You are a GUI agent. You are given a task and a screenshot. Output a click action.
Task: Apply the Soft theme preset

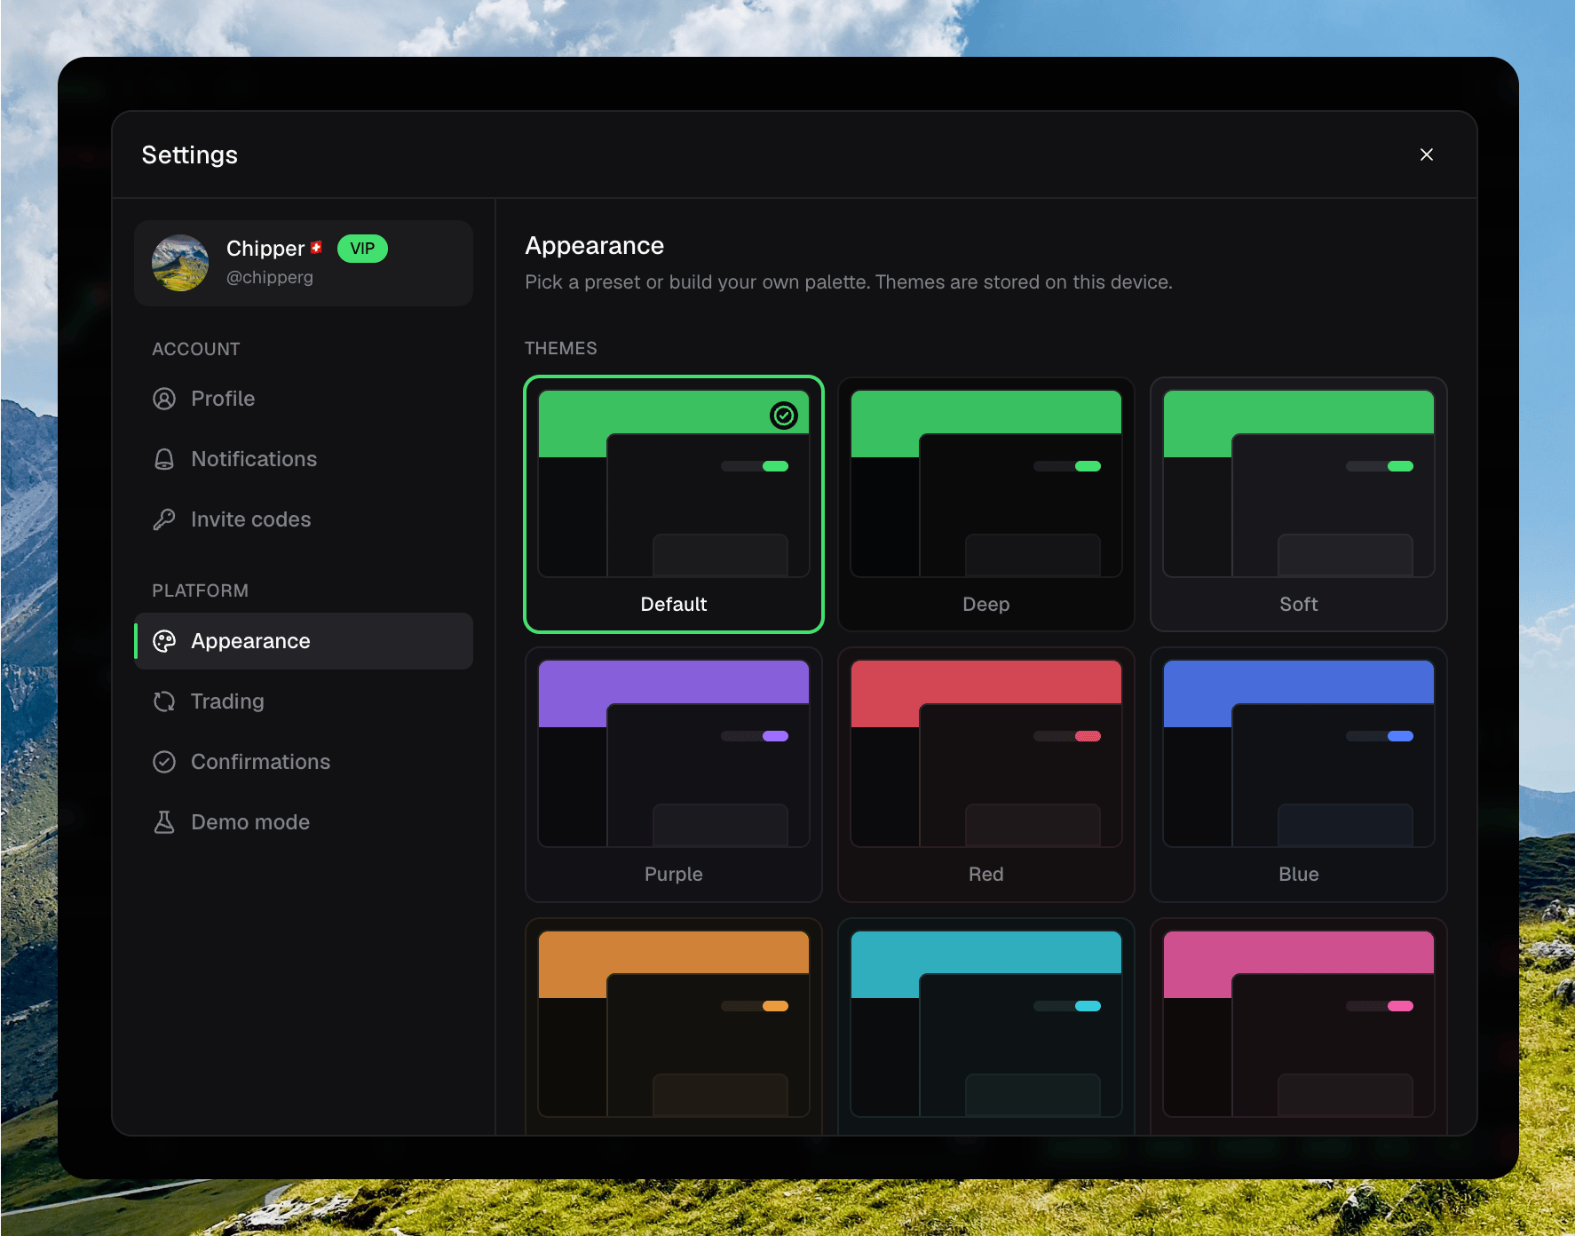tap(1299, 504)
